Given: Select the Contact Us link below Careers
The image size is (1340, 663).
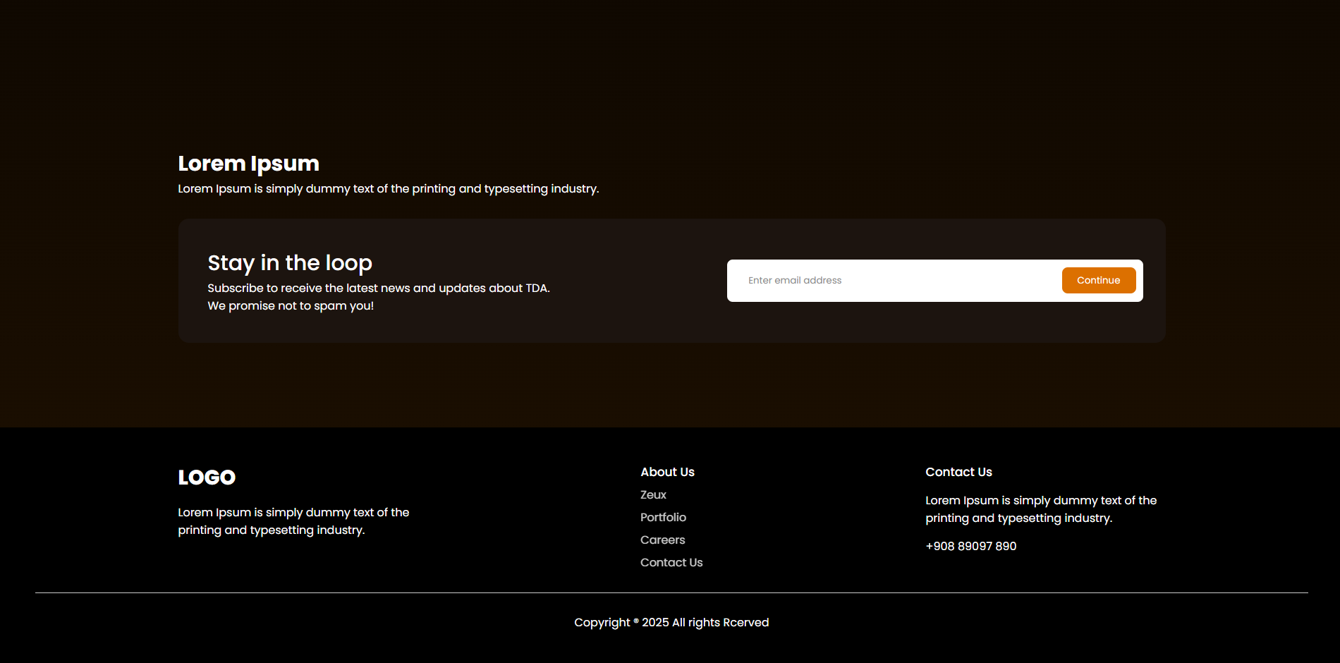Looking at the screenshot, I should [671, 563].
